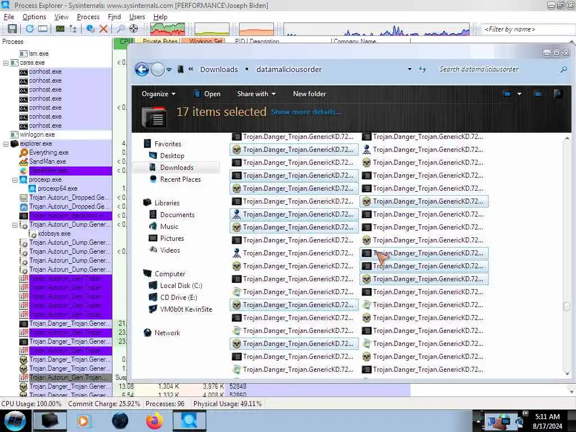Click the Explorer folder icon in taskbar
The image size is (576, 432).
[x=49, y=421]
